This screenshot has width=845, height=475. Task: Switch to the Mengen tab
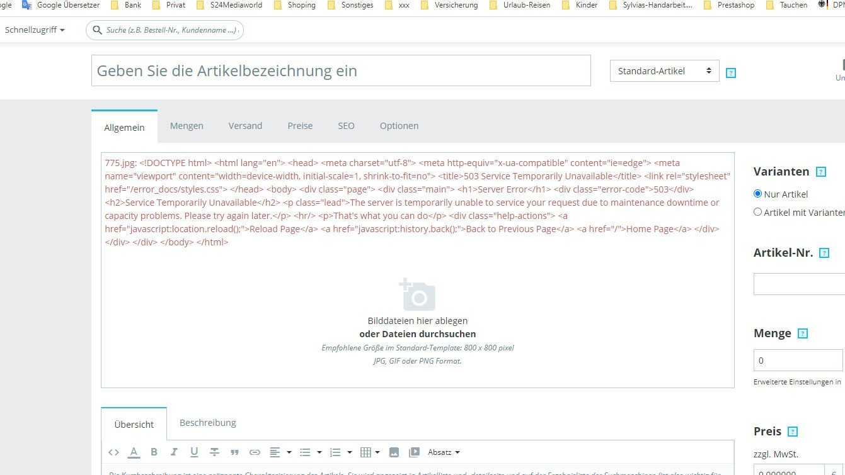pyautogui.click(x=187, y=126)
